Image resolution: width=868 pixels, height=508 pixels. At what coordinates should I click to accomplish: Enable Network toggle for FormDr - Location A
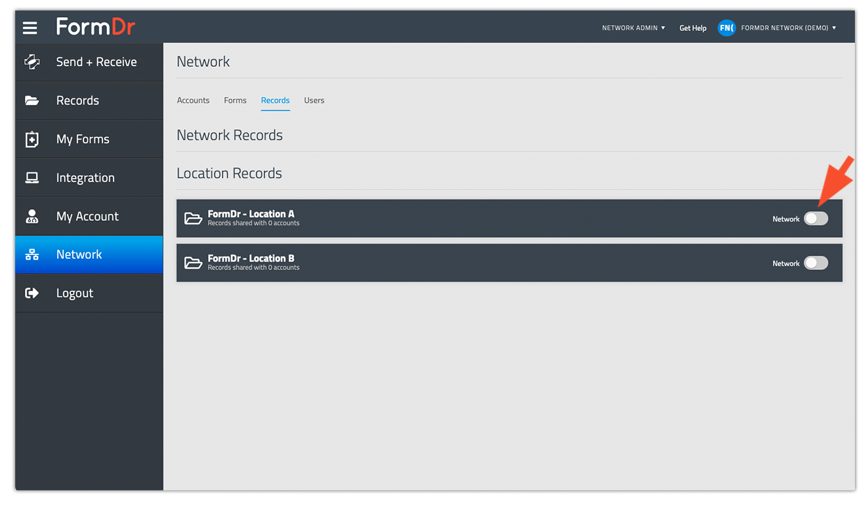[816, 219]
